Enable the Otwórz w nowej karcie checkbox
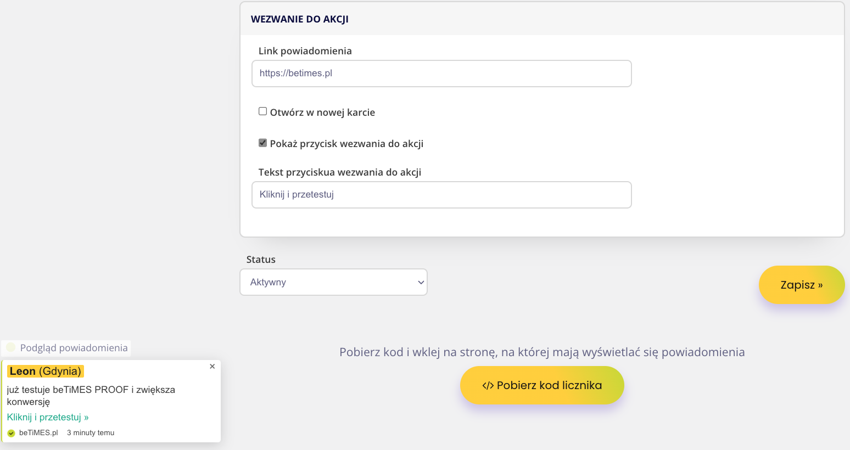This screenshot has width=850, height=450. [x=262, y=111]
